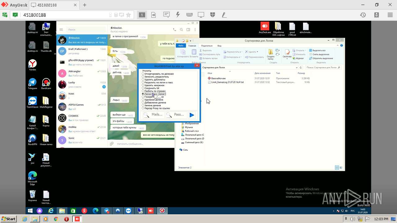
Task: Click the call phone icon in Telegram chat
Action: click(175, 30)
